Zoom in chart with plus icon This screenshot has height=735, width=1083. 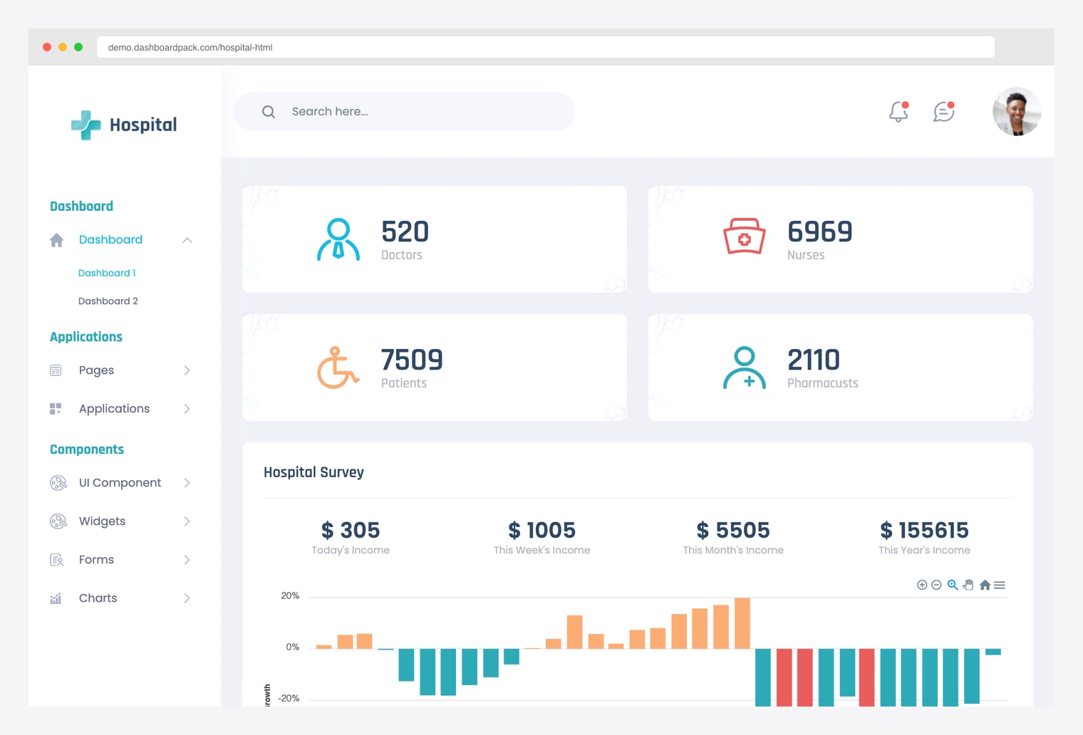(922, 585)
